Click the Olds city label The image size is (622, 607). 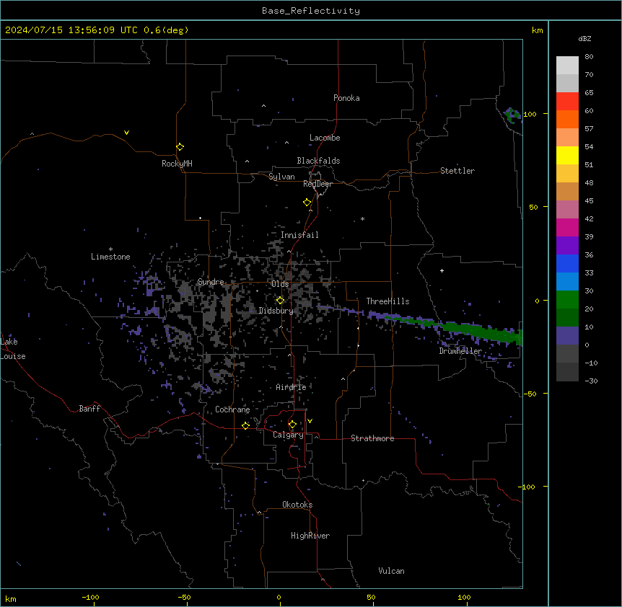tap(280, 284)
